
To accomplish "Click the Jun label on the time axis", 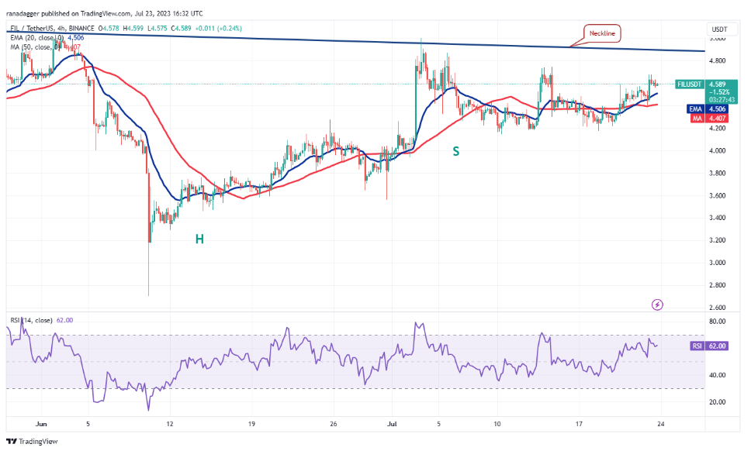I will (42, 424).
